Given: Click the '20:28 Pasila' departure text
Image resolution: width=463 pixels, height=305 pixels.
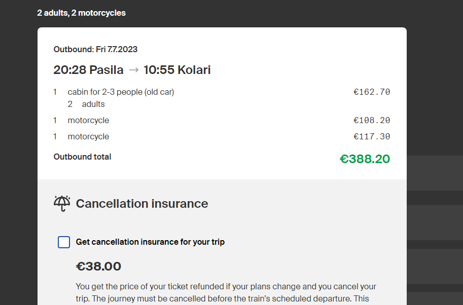Looking at the screenshot, I should click(x=88, y=70).
